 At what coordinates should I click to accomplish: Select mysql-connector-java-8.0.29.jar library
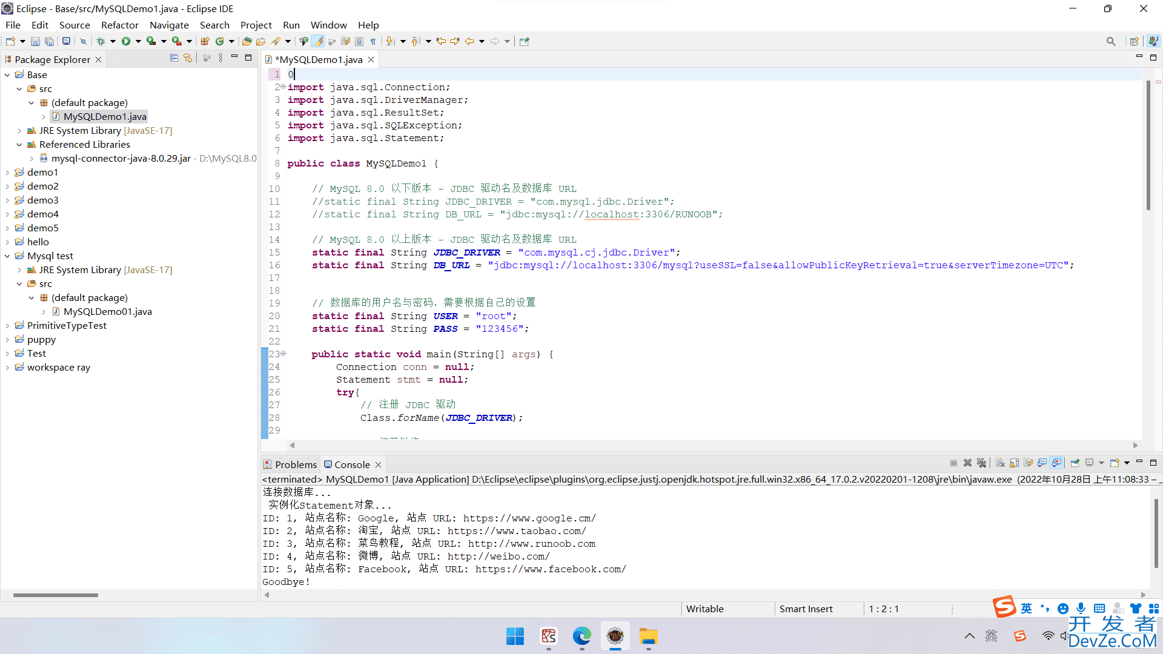[121, 159]
